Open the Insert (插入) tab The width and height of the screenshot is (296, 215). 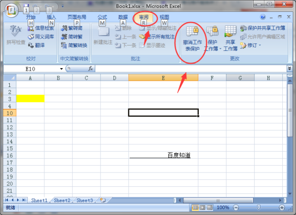(x=51, y=17)
